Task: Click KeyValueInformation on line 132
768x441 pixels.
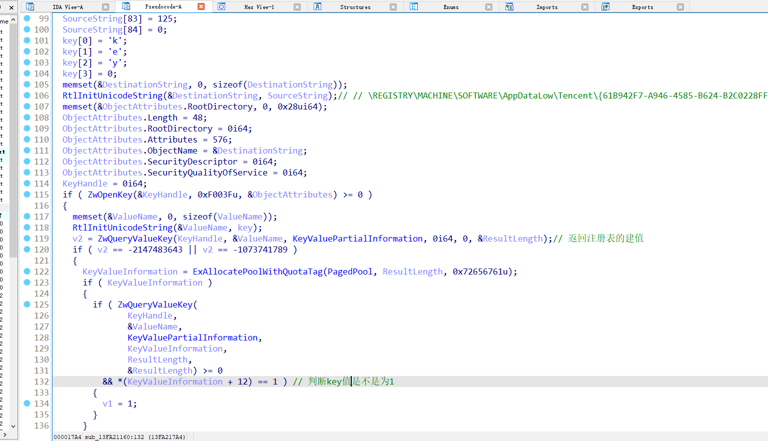Action: (175, 381)
